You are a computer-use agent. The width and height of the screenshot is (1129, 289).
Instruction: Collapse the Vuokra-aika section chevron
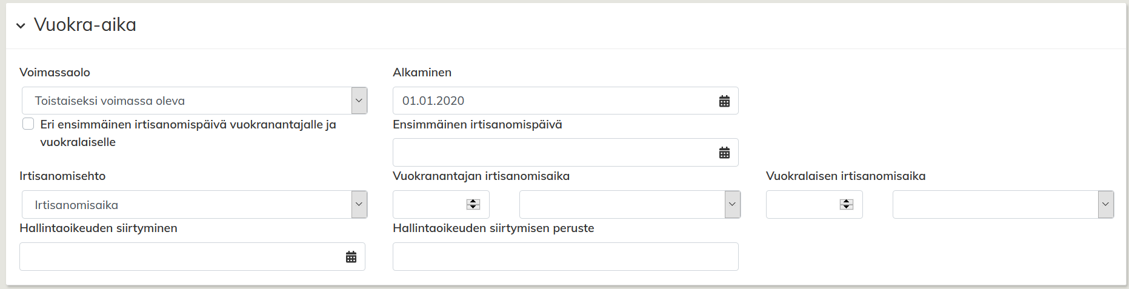[x=21, y=25]
